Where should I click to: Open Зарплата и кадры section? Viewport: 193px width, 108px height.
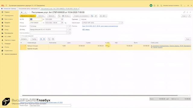click(x=10, y=40)
